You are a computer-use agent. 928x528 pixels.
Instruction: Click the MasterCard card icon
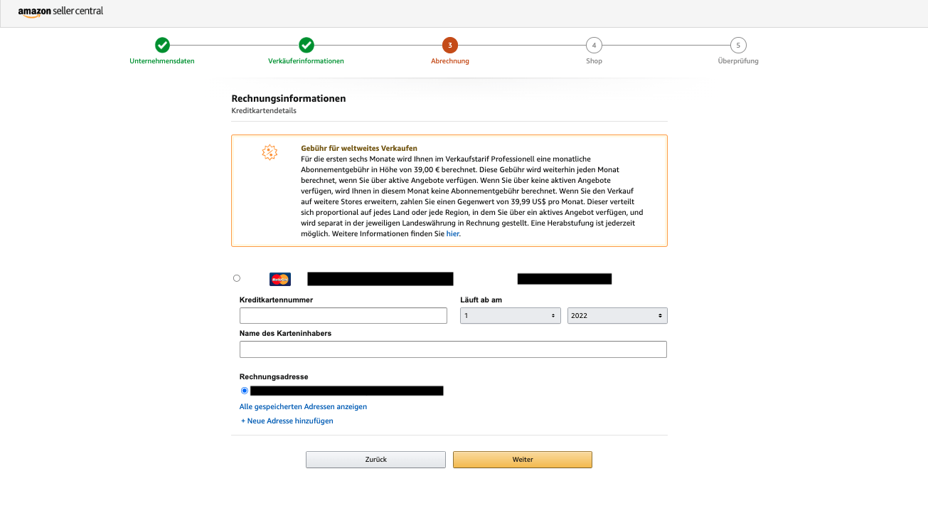280,279
